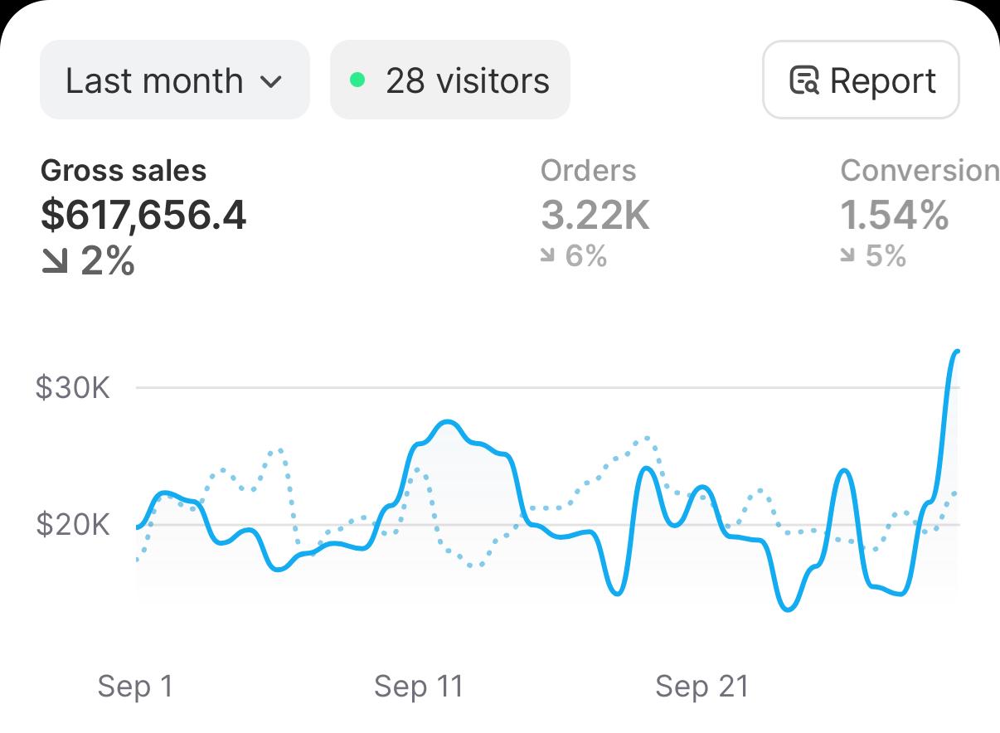Click the chevron arrow beside Last month
The width and height of the screenshot is (1000, 733).
click(270, 81)
